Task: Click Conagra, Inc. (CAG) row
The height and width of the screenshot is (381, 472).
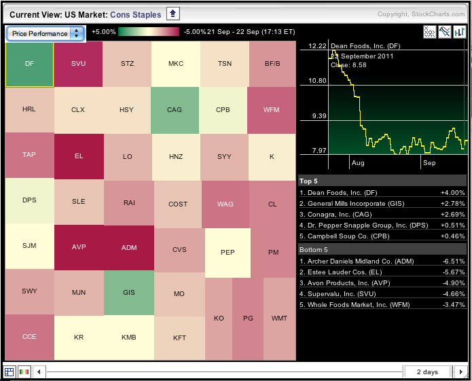Action: tap(382, 215)
